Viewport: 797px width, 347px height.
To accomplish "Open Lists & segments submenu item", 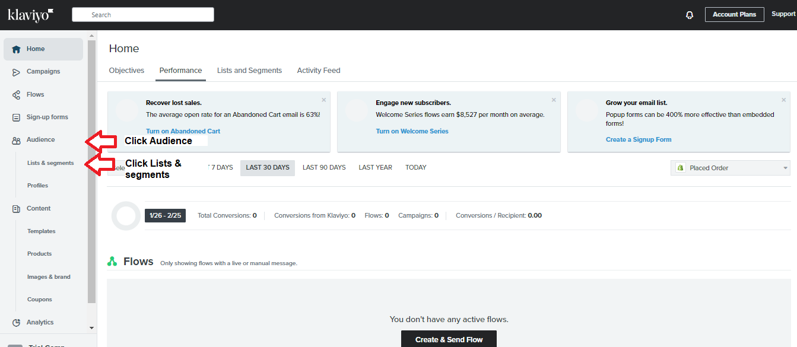I will pyautogui.click(x=50, y=163).
